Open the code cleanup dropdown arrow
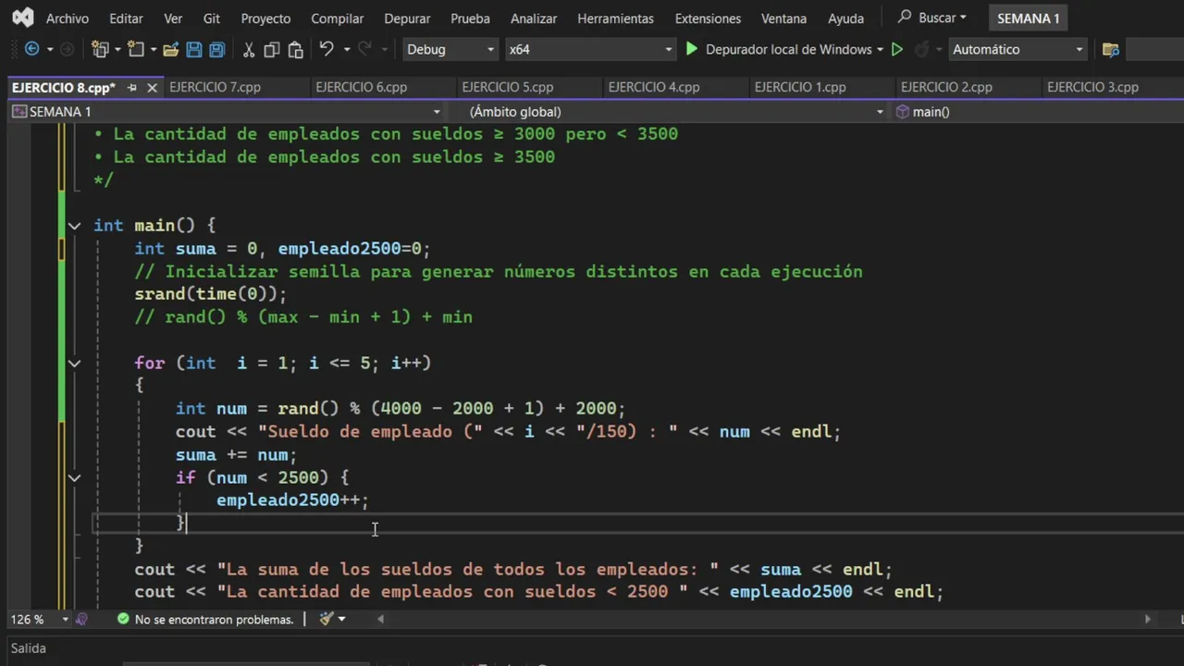The width and height of the screenshot is (1184, 666). (341, 619)
